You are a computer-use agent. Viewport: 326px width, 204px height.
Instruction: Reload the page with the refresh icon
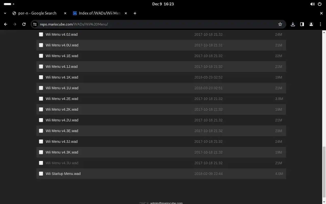[24, 24]
